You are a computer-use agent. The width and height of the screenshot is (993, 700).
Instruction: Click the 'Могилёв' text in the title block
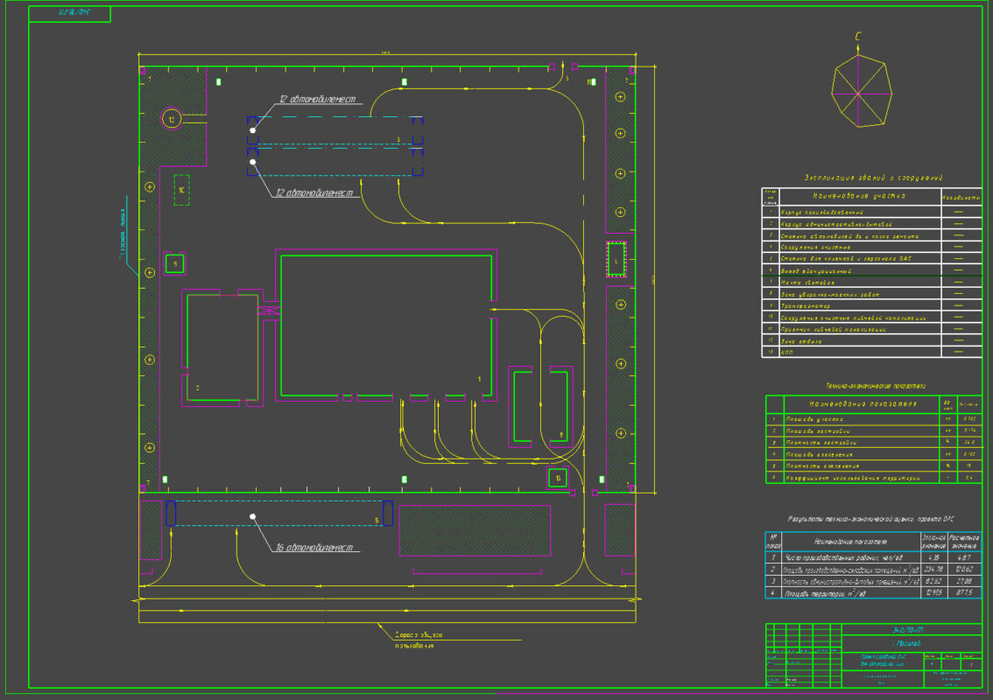click(906, 644)
